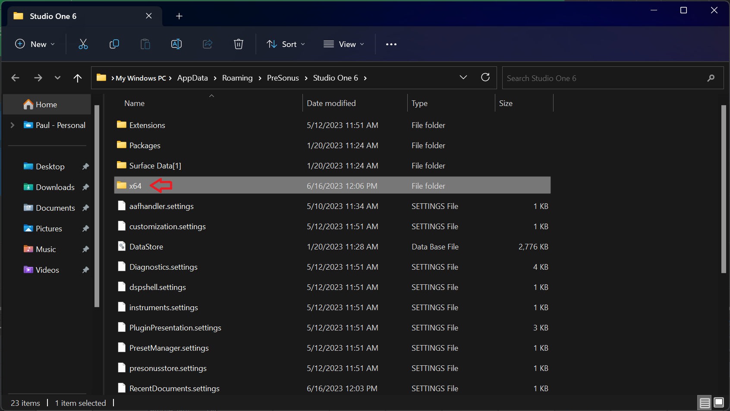
Task: Expand the Paul - Personal tree node
Action: 13,125
